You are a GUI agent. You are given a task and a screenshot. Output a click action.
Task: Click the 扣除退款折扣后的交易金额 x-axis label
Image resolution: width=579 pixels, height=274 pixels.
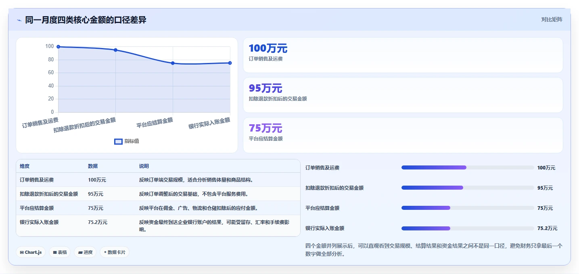85,125
